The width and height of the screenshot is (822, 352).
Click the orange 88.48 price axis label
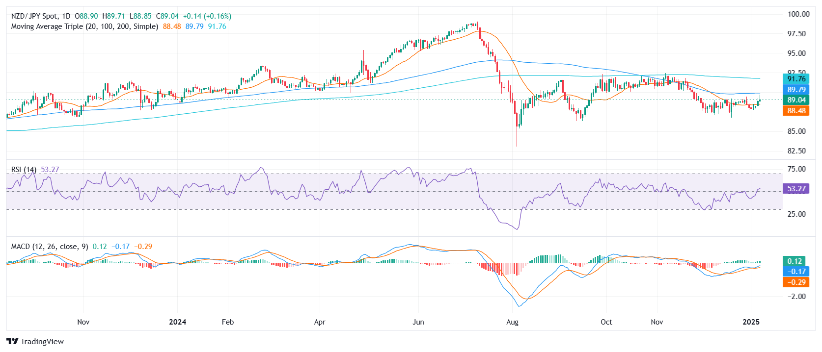tap(796, 111)
